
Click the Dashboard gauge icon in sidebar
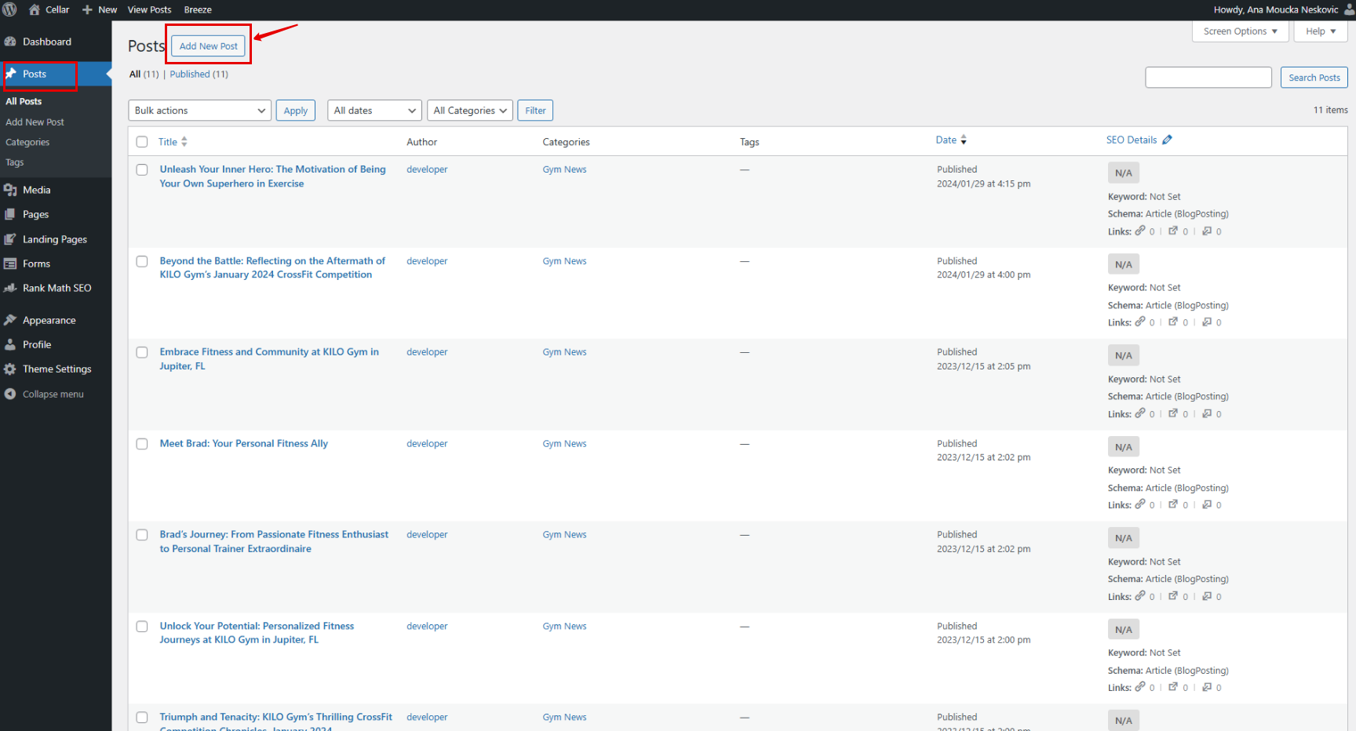pos(10,42)
